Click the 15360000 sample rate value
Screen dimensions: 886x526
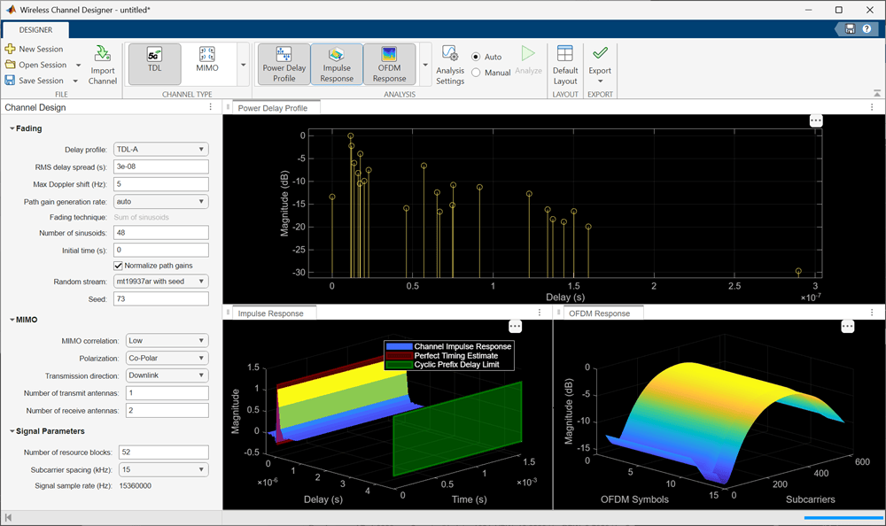click(135, 486)
